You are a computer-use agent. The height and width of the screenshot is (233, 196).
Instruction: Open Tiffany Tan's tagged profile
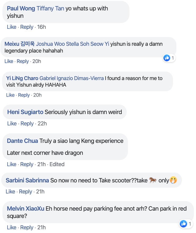(x=50, y=9)
